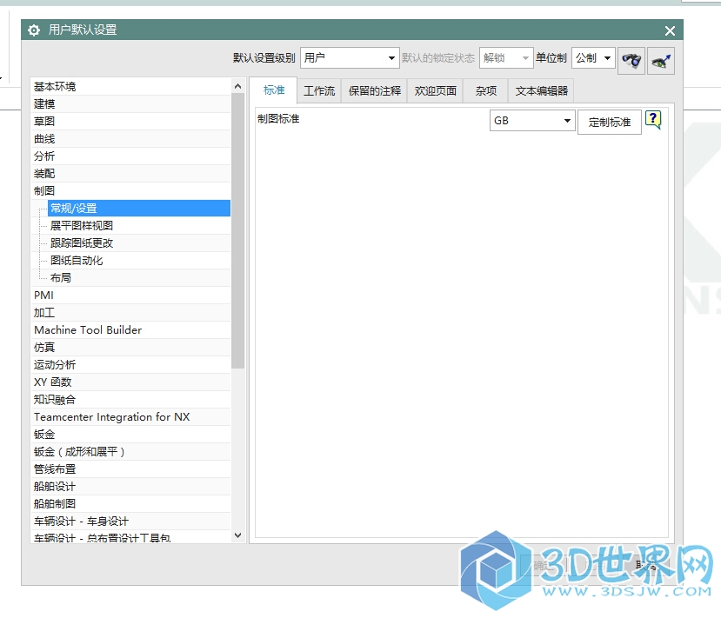Click the binoculars search defaults icon
Image resolution: width=721 pixels, height=618 pixels.
(x=631, y=60)
